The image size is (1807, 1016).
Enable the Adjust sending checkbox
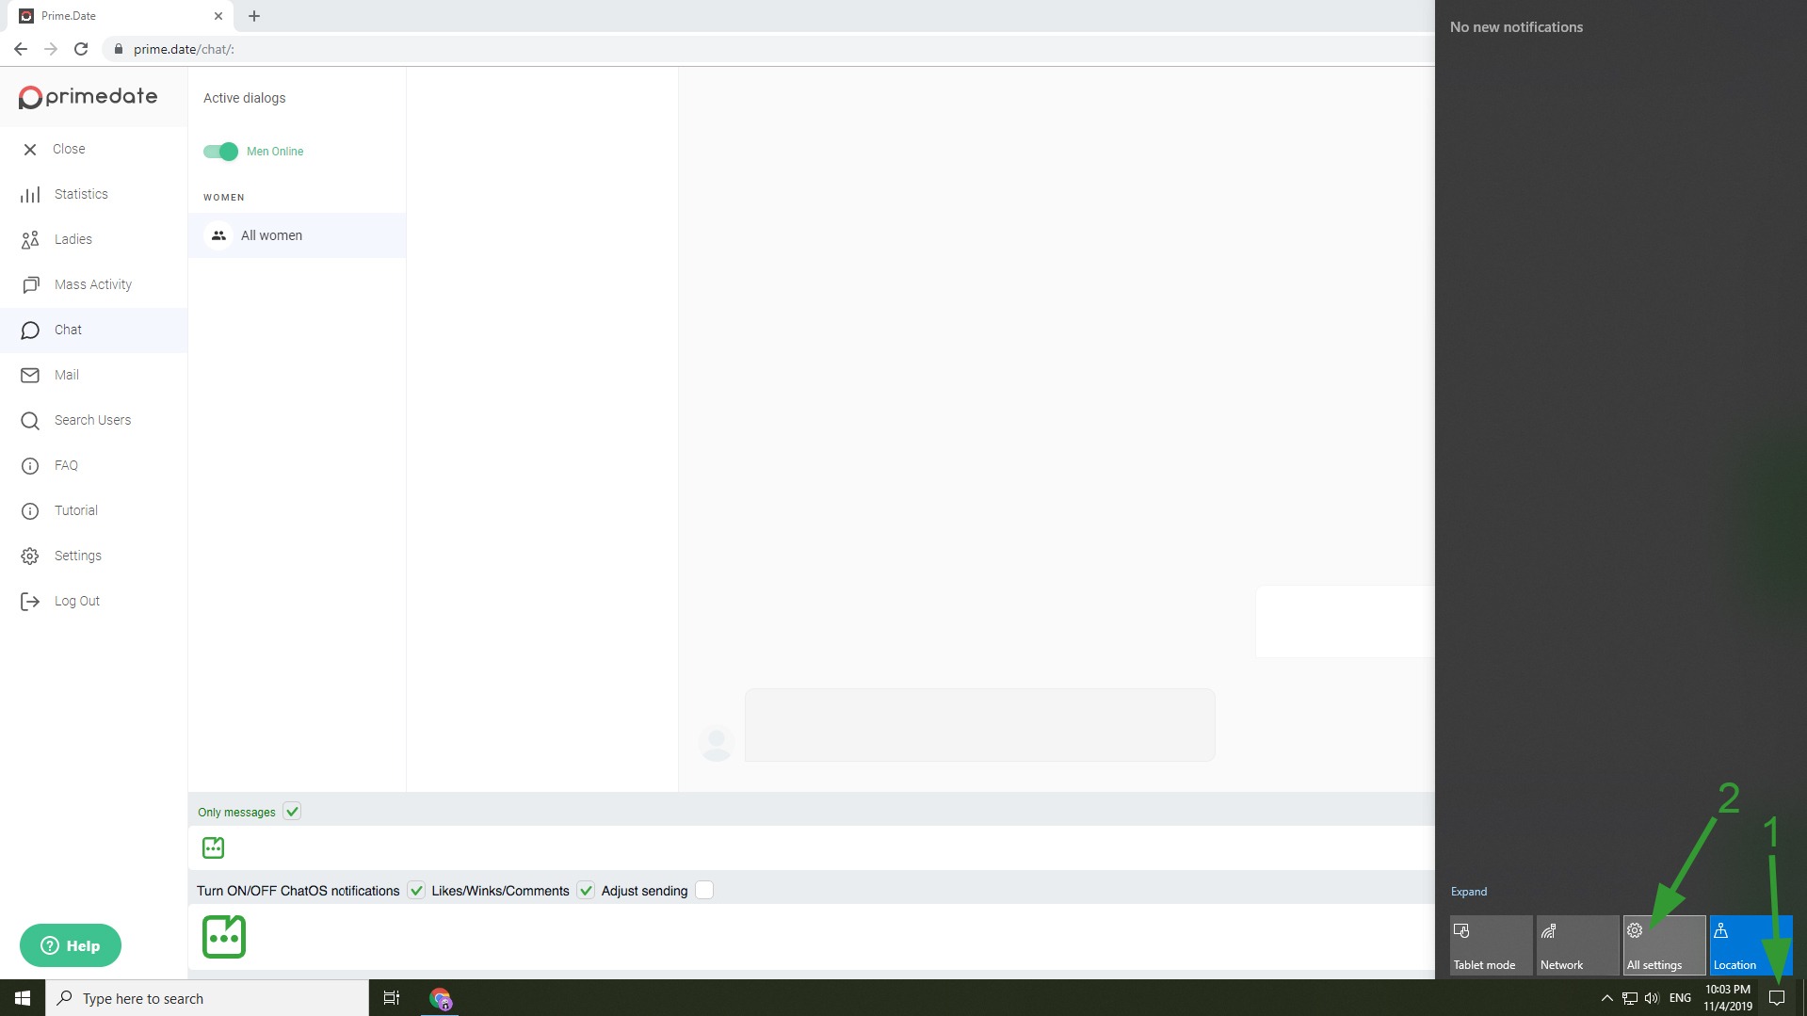[704, 891]
